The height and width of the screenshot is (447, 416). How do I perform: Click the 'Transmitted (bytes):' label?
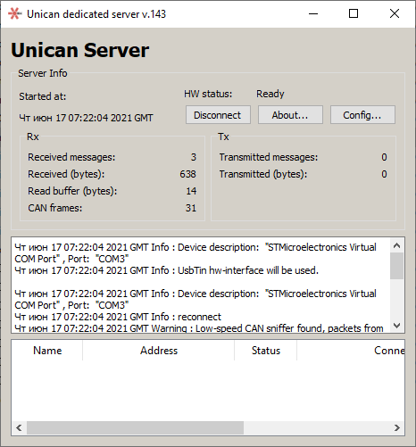[x=263, y=174]
